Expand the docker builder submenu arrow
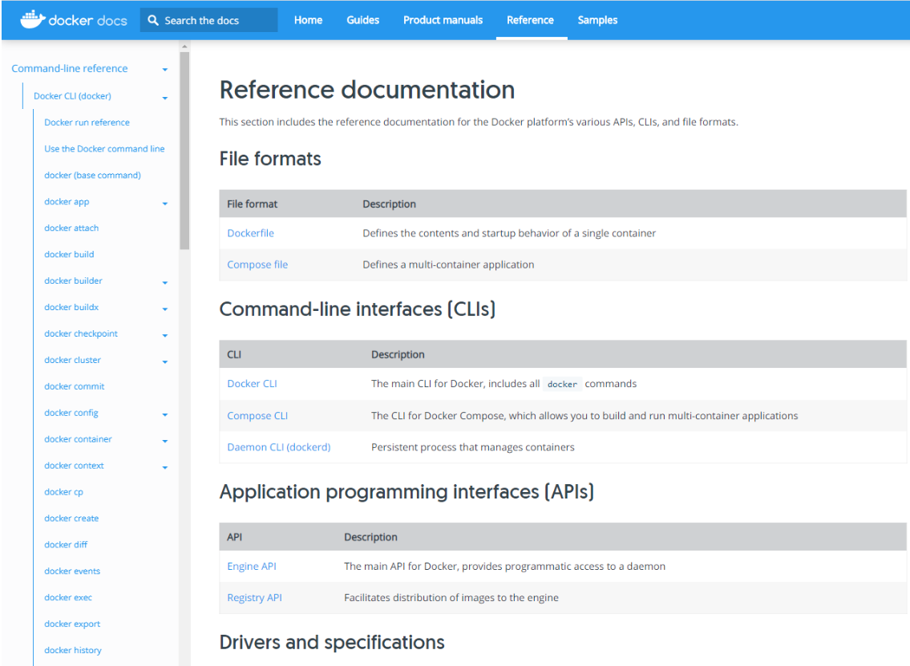The width and height of the screenshot is (910, 666). 165,283
